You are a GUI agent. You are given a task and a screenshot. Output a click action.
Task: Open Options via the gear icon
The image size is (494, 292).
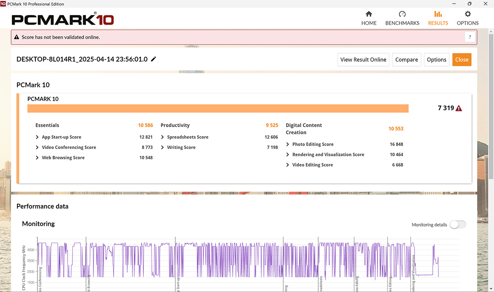[468, 14]
